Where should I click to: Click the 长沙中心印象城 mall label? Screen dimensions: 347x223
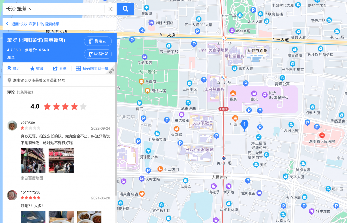(x=200, y=150)
